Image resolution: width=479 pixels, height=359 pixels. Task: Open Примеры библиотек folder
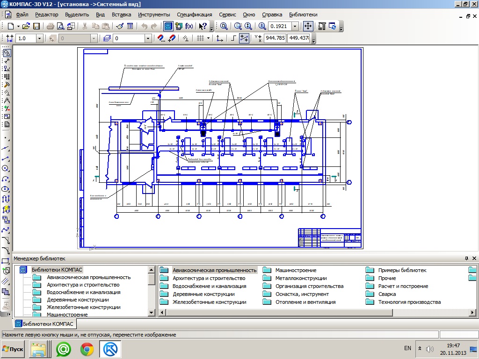(x=402, y=270)
